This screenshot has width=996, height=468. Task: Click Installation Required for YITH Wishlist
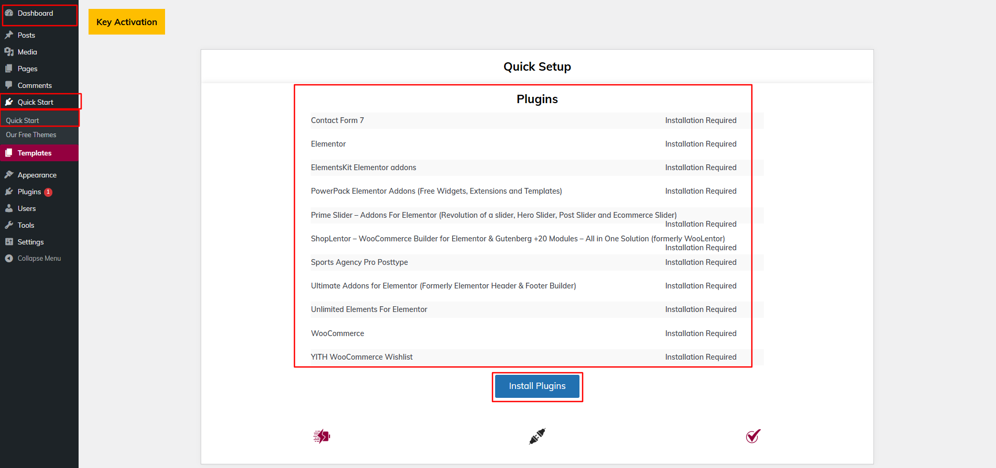(x=701, y=357)
